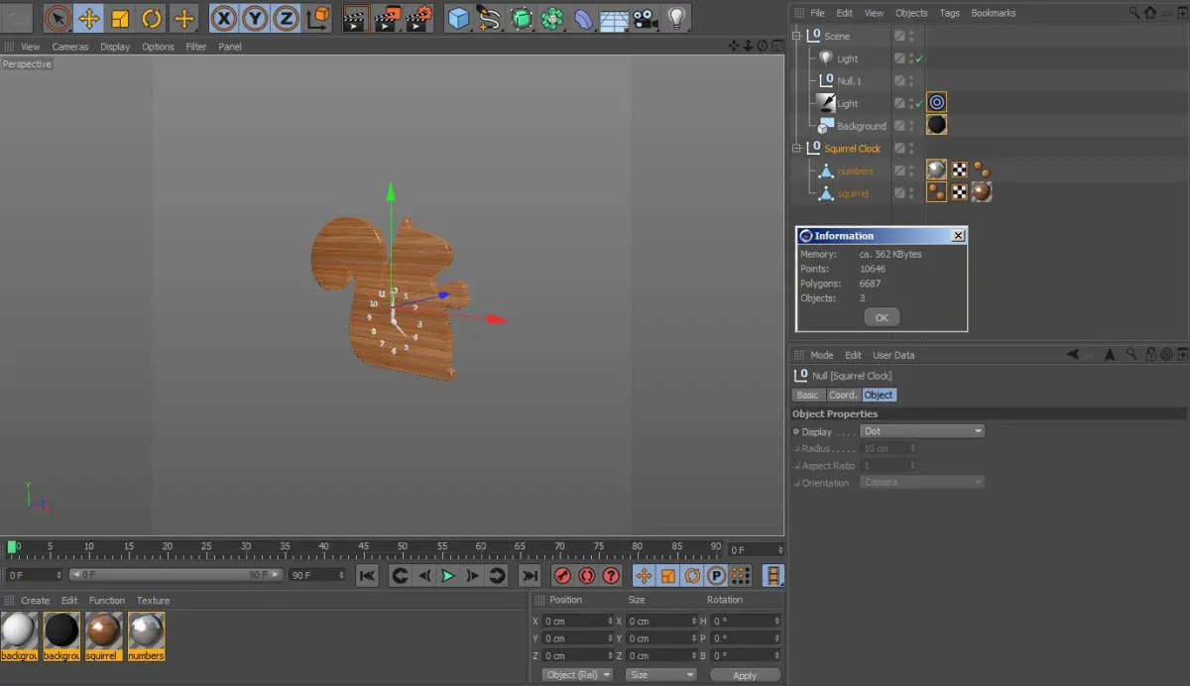Switch to the Coord. tab
The image size is (1190, 686).
pos(843,395)
